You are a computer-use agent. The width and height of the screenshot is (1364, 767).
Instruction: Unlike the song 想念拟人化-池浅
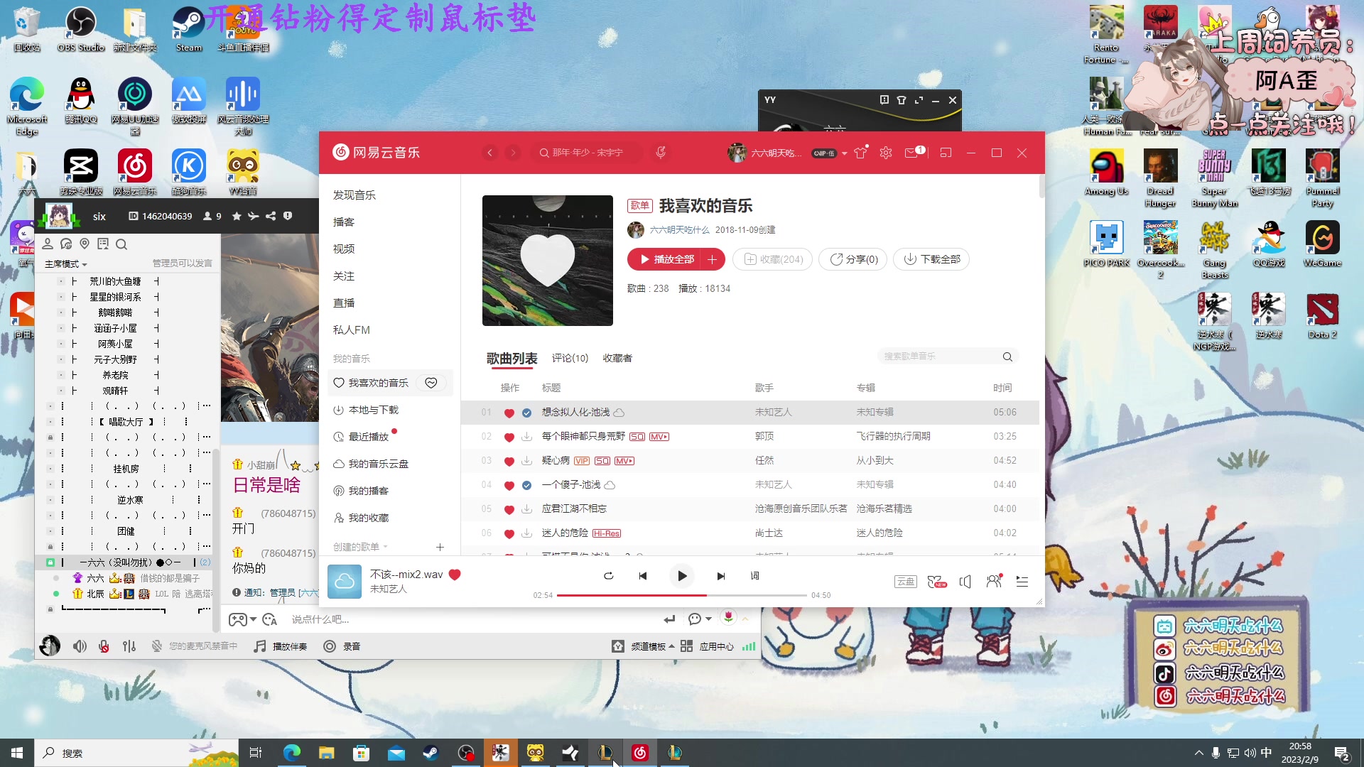(509, 413)
